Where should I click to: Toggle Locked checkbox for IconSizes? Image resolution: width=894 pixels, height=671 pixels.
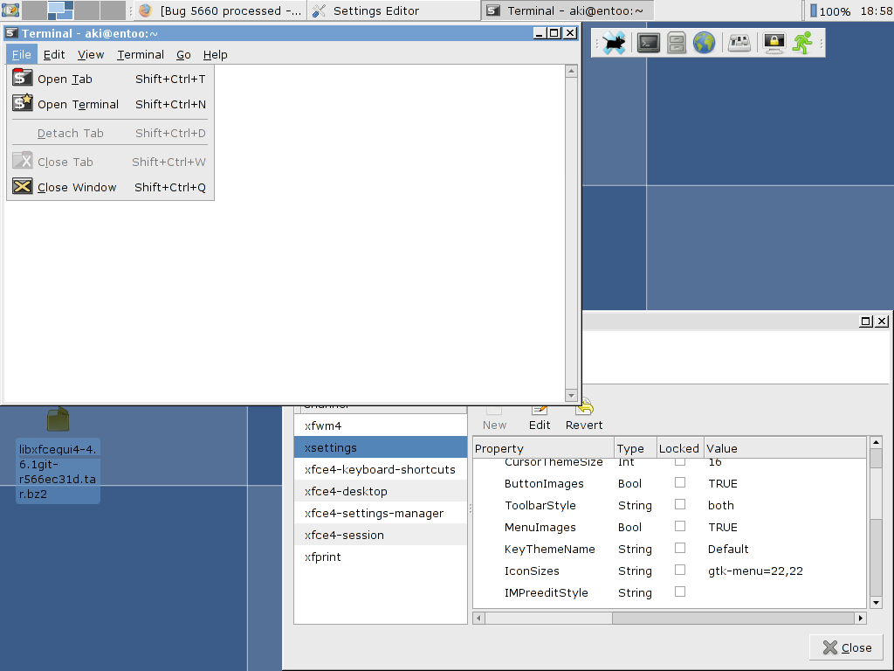click(x=680, y=570)
